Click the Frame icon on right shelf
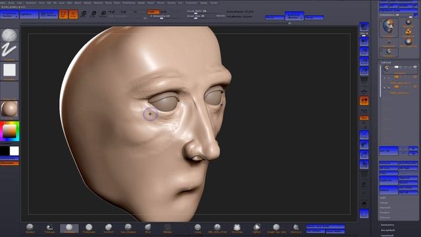The height and width of the screenshot is (237, 421). [364, 135]
